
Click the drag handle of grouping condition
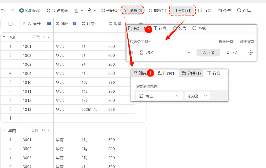click(x=132, y=52)
